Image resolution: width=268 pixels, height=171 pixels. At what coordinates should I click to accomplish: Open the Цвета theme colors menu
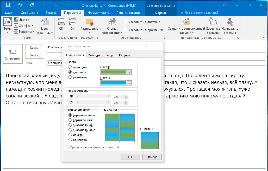(22, 19)
